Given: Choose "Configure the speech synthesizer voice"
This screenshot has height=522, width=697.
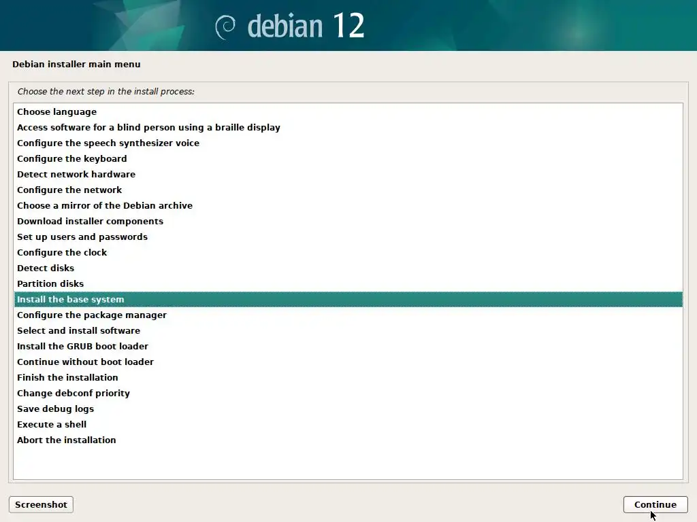Looking at the screenshot, I should point(348,143).
